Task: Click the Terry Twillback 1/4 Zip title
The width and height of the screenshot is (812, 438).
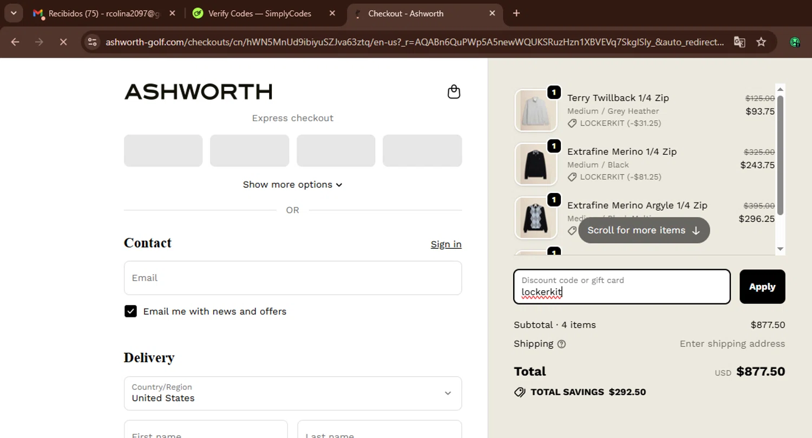Action: point(618,98)
